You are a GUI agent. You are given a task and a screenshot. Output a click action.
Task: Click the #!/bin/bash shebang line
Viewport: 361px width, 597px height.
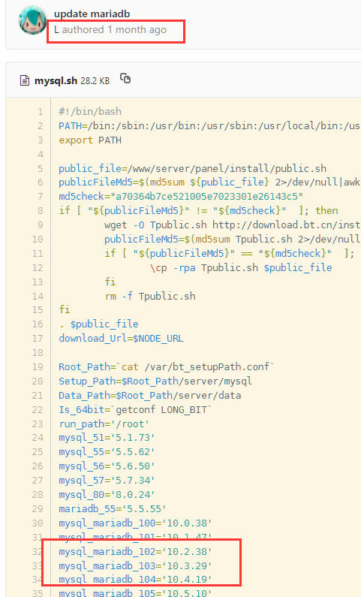click(x=90, y=112)
